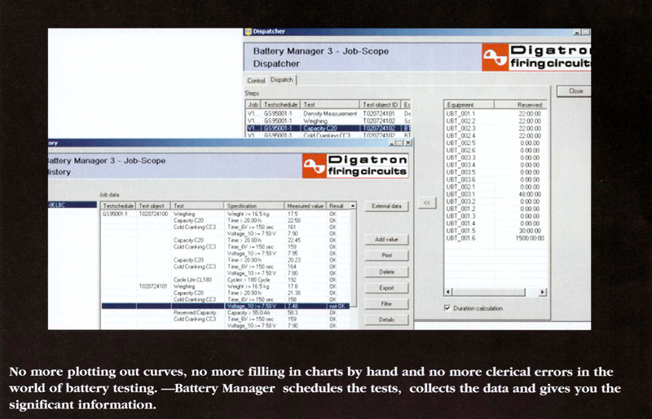Click the 'Capacity > 55.0 Ah' specification

(249, 312)
